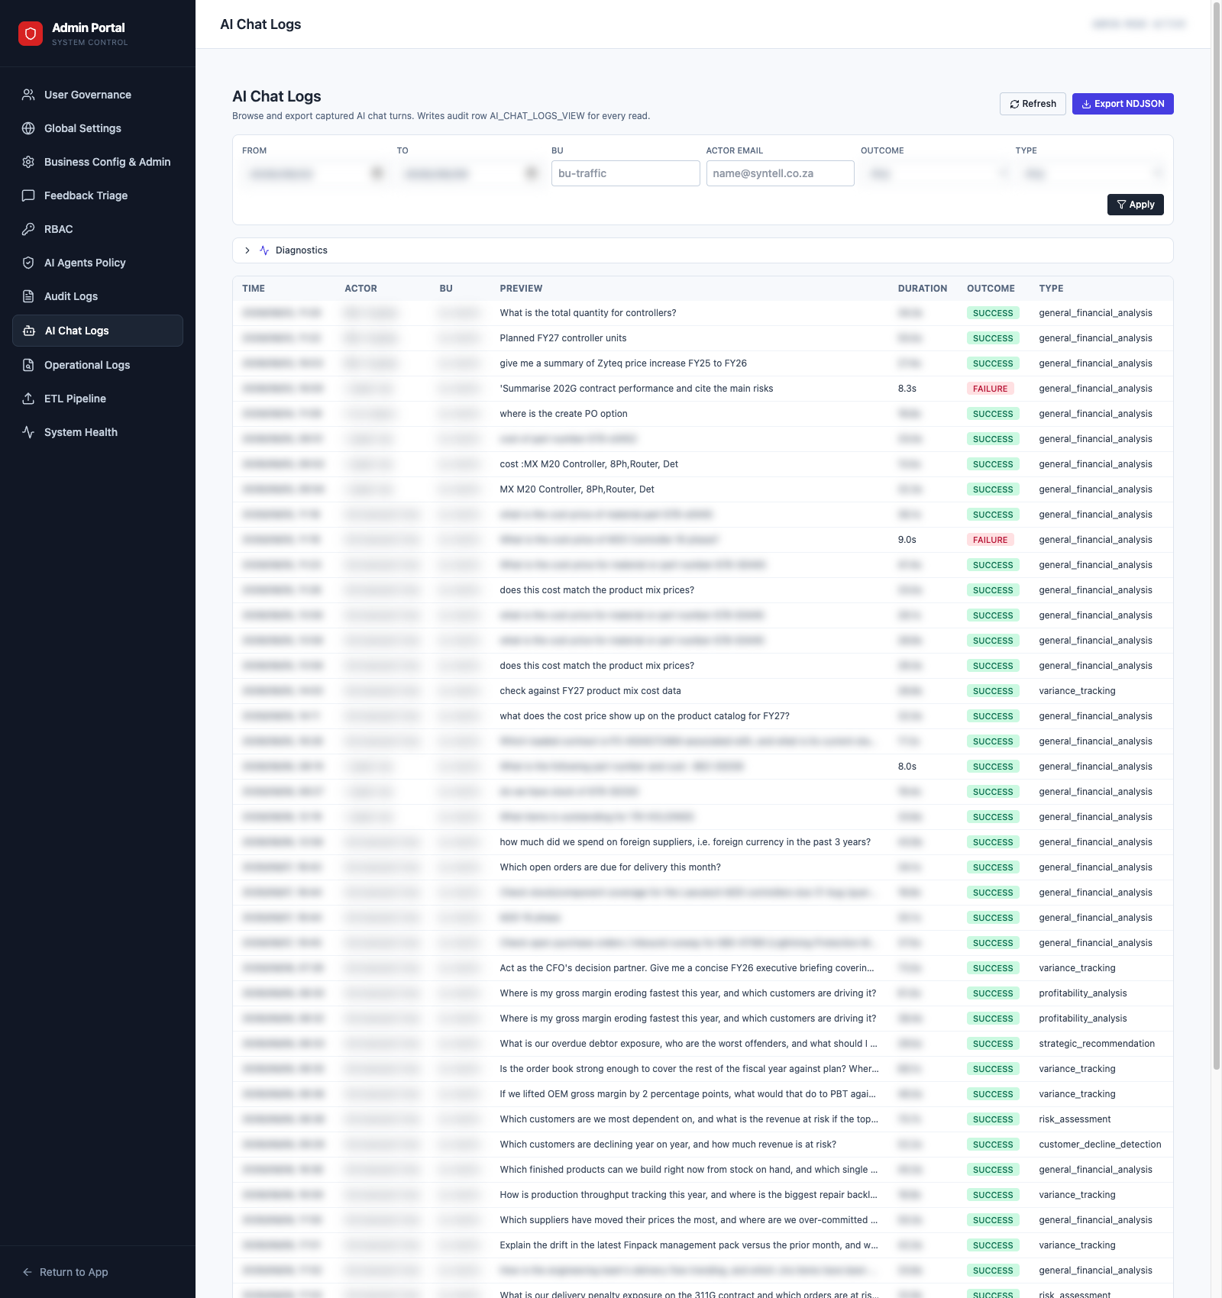Click the 9.0s duration value
Screen dimensions: 1222x1298
[907, 540]
